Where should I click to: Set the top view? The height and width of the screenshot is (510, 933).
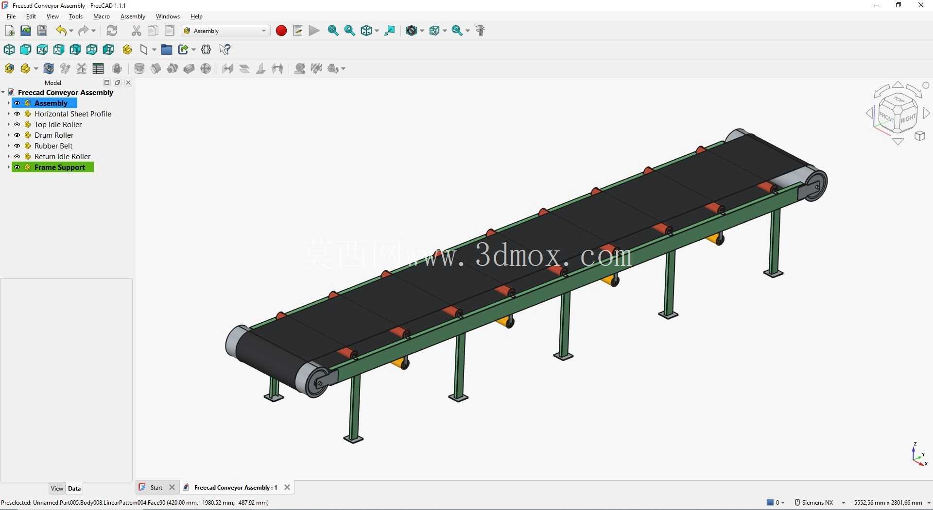[x=42, y=49]
